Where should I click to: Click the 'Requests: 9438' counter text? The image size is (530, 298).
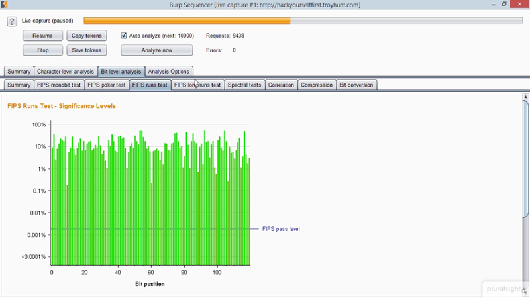point(225,36)
